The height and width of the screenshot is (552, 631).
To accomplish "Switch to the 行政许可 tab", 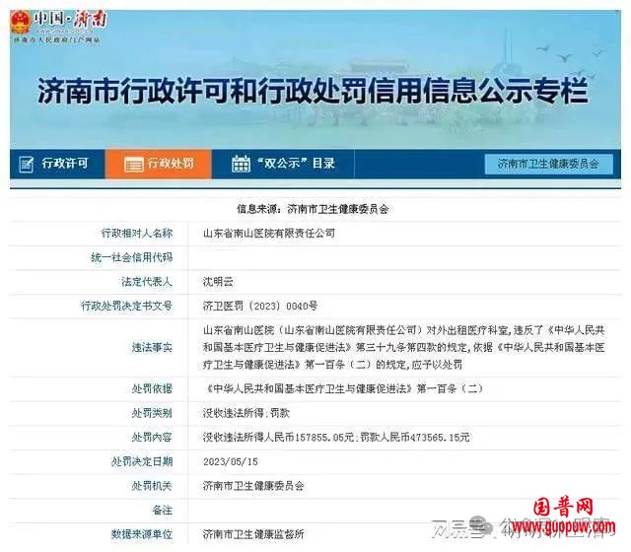I will pyautogui.click(x=57, y=164).
